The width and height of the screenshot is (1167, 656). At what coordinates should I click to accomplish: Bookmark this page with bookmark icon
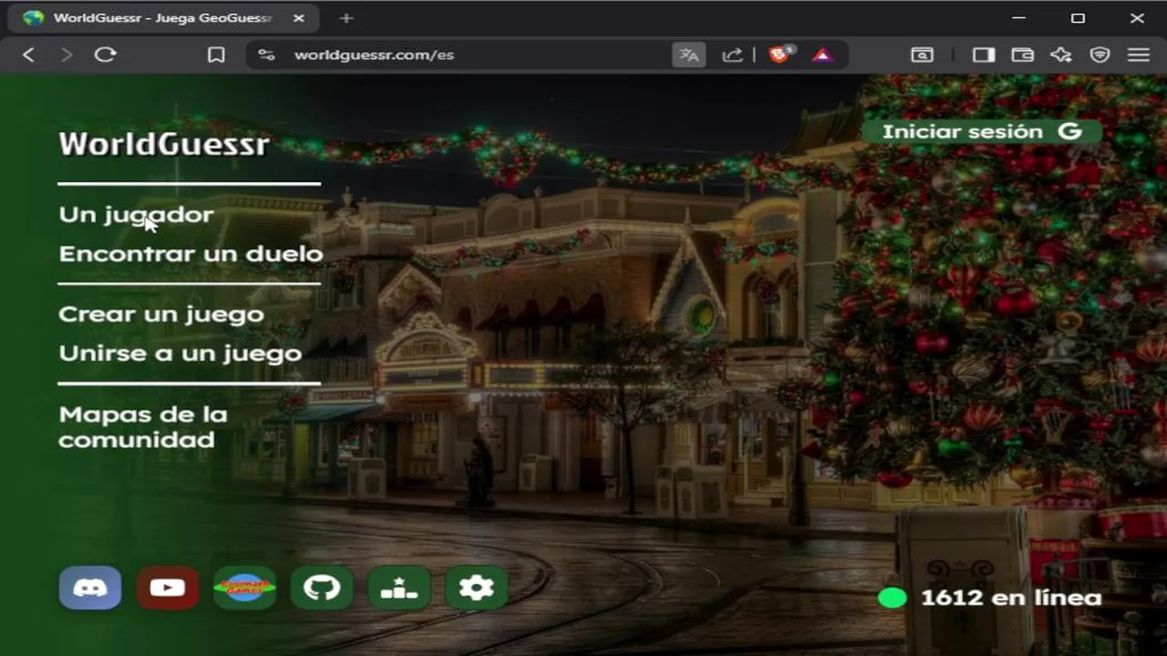[216, 55]
